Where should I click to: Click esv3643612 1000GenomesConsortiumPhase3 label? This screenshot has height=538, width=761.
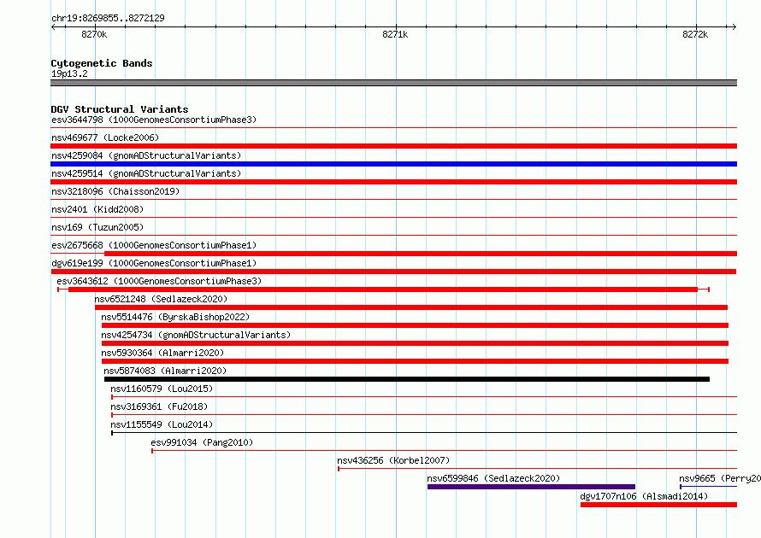[159, 281]
